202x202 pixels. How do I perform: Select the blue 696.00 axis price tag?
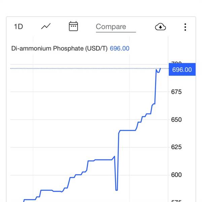click(x=182, y=69)
